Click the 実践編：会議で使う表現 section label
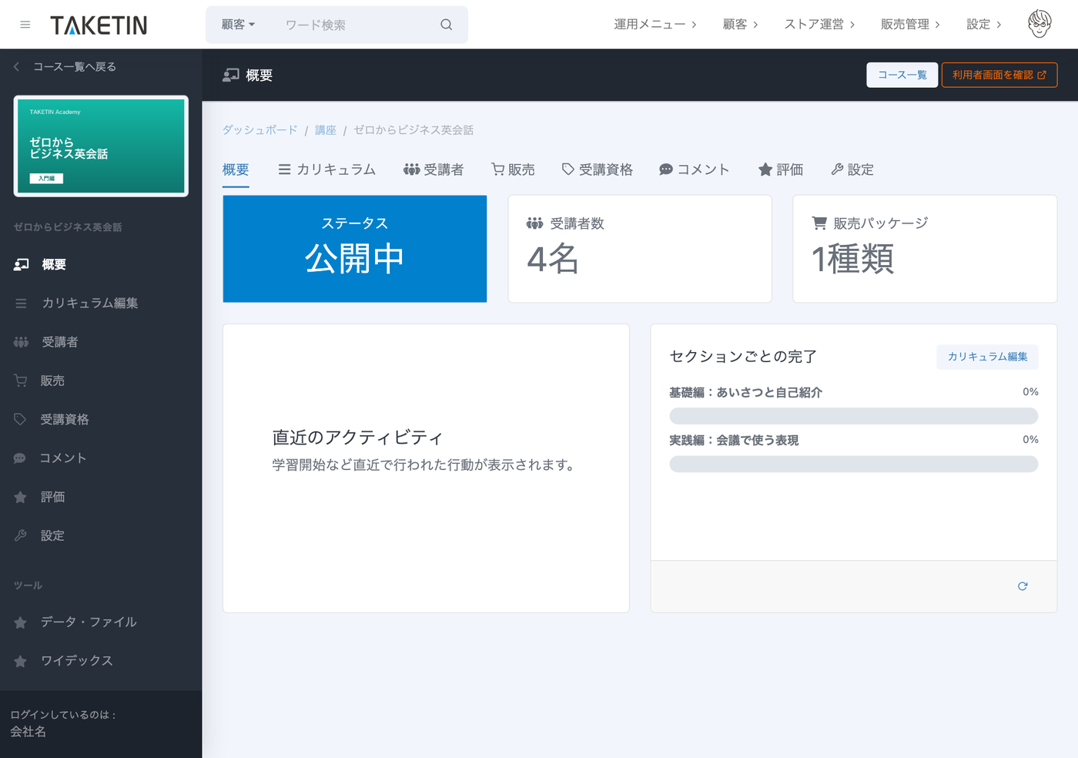This screenshot has width=1078, height=758. point(734,441)
